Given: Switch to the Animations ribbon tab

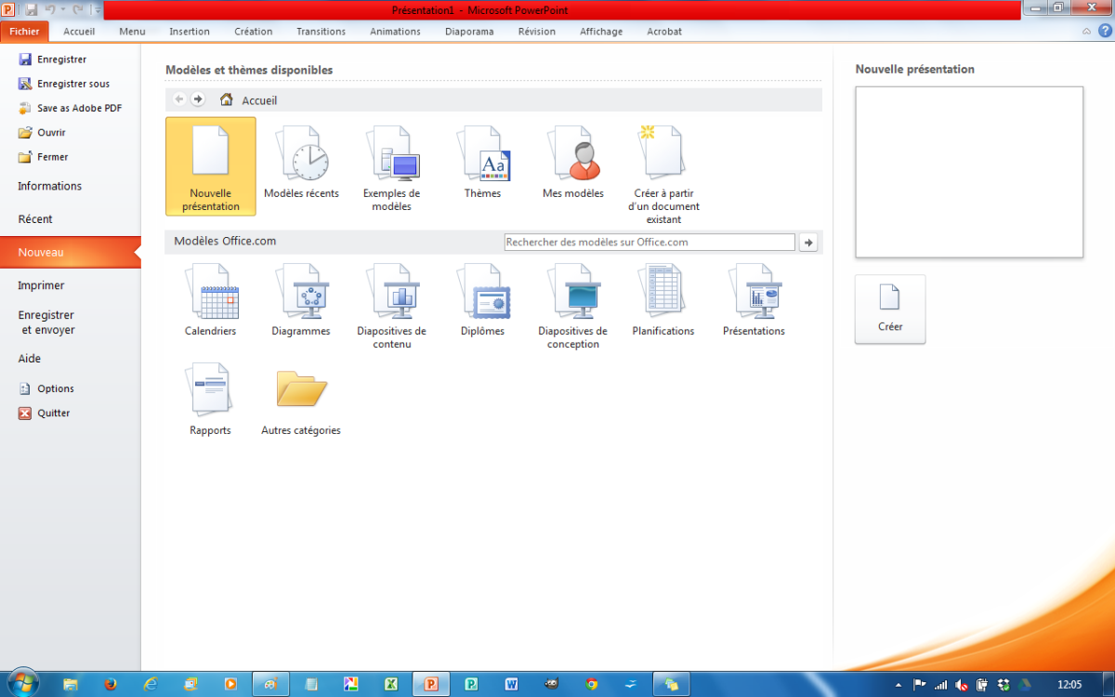Looking at the screenshot, I should click(x=395, y=31).
